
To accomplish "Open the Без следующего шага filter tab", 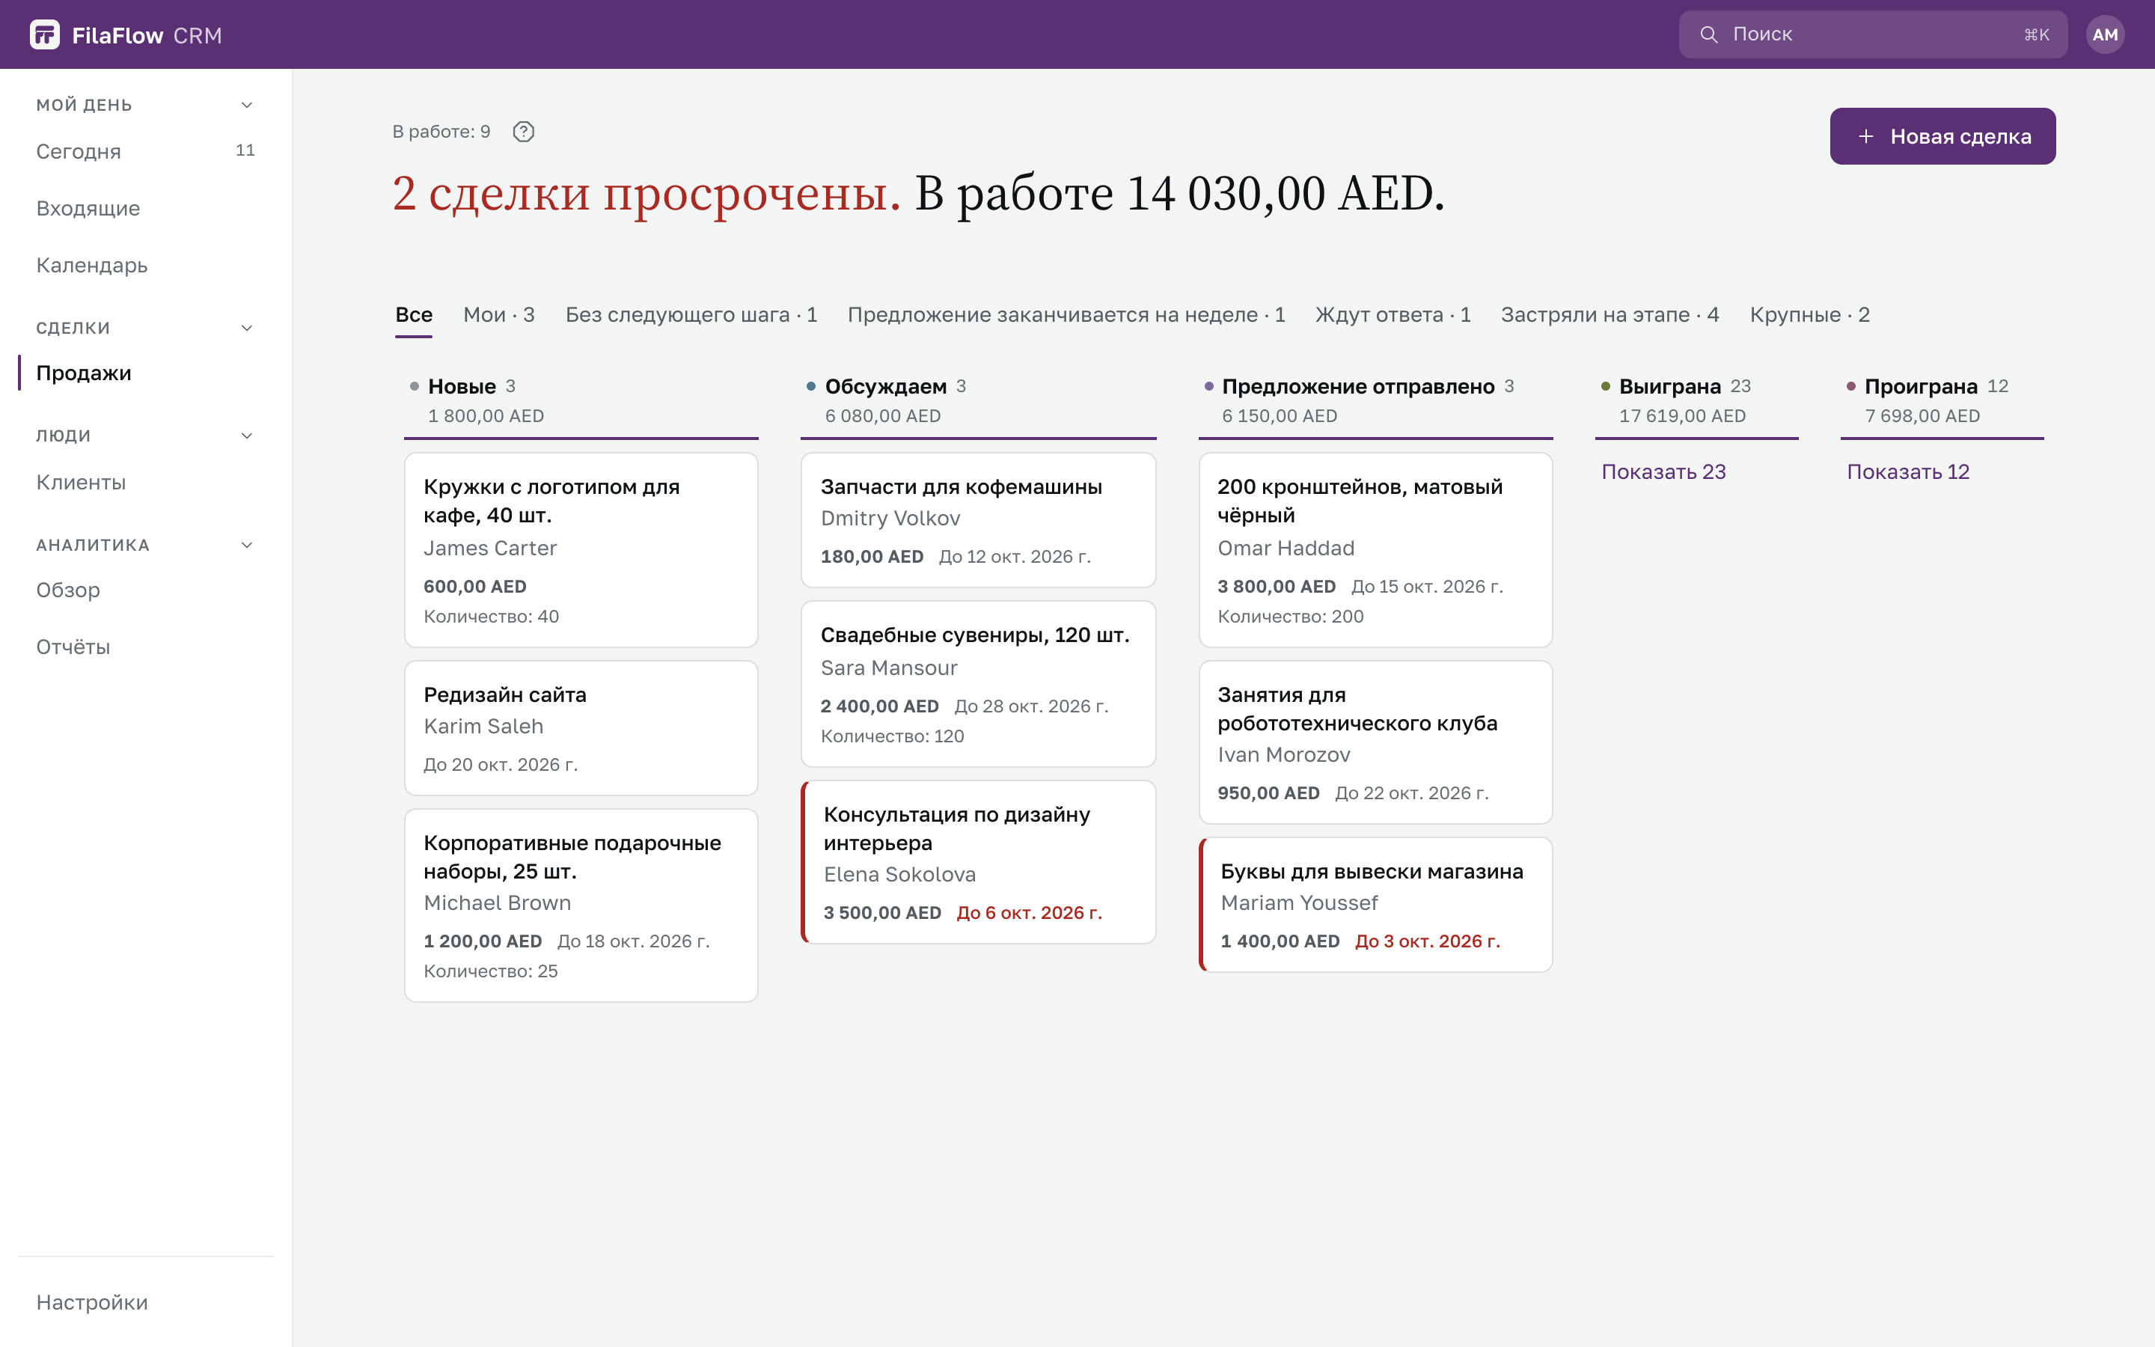I will pos(691,315).
